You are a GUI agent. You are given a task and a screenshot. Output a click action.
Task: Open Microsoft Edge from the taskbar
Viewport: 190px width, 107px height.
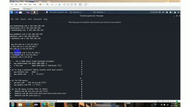pyautogui.click(x=44, y=105)
